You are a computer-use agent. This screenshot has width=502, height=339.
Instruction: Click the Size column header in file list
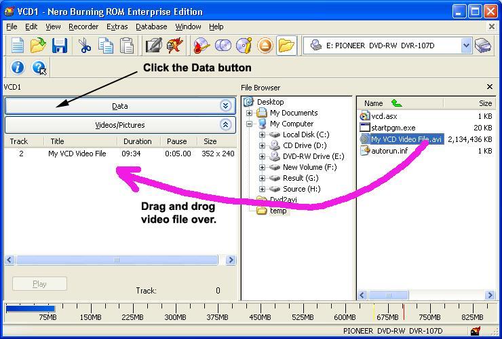click(485, 103)
